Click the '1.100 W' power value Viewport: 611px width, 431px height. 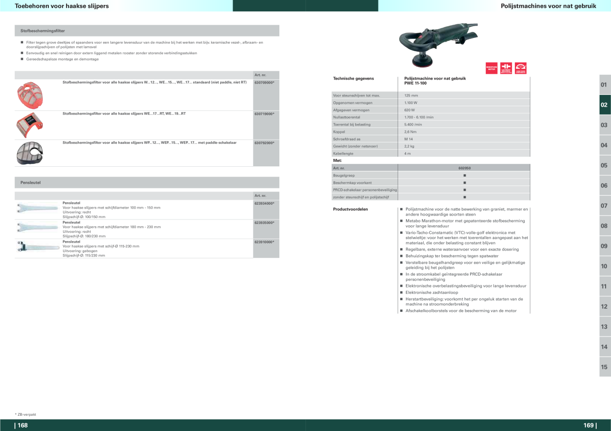[x=411, y=103]
